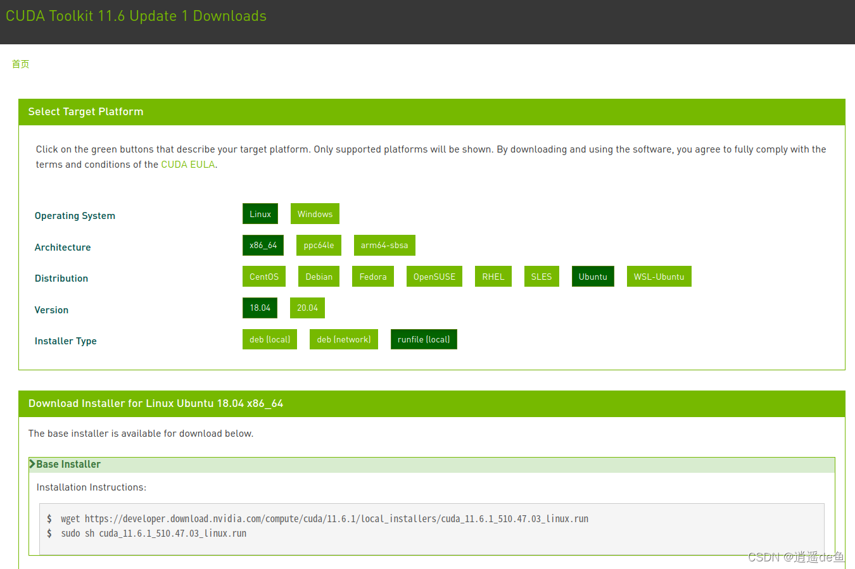
Task: Pick the WSL-Ubuntu distribution
Action: point(659,277)
